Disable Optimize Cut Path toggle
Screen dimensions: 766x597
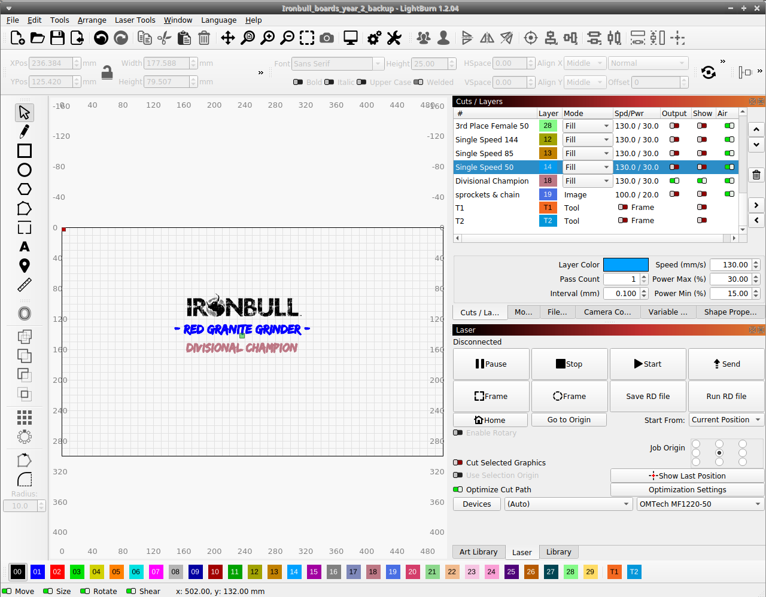[x=458, y=489]
